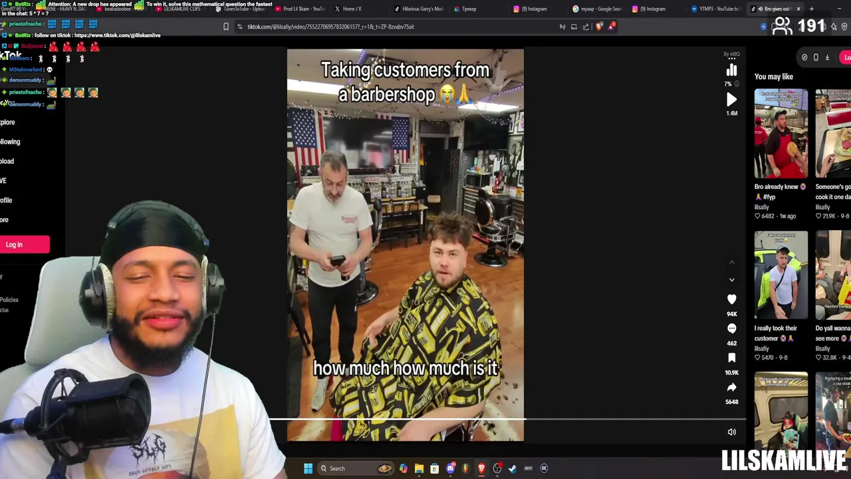Click the 'Bro already knew' video title

(779, 192)
